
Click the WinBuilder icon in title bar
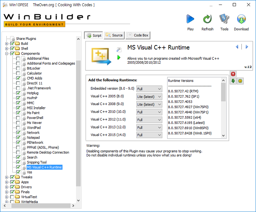tap(5, 5)
